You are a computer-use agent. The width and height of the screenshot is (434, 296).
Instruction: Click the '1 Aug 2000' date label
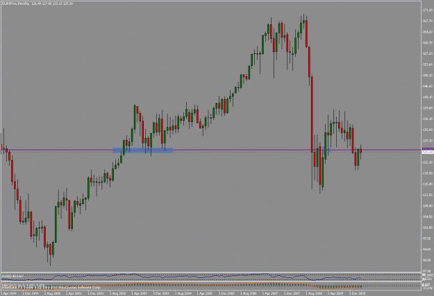click(x=52, y=293)
